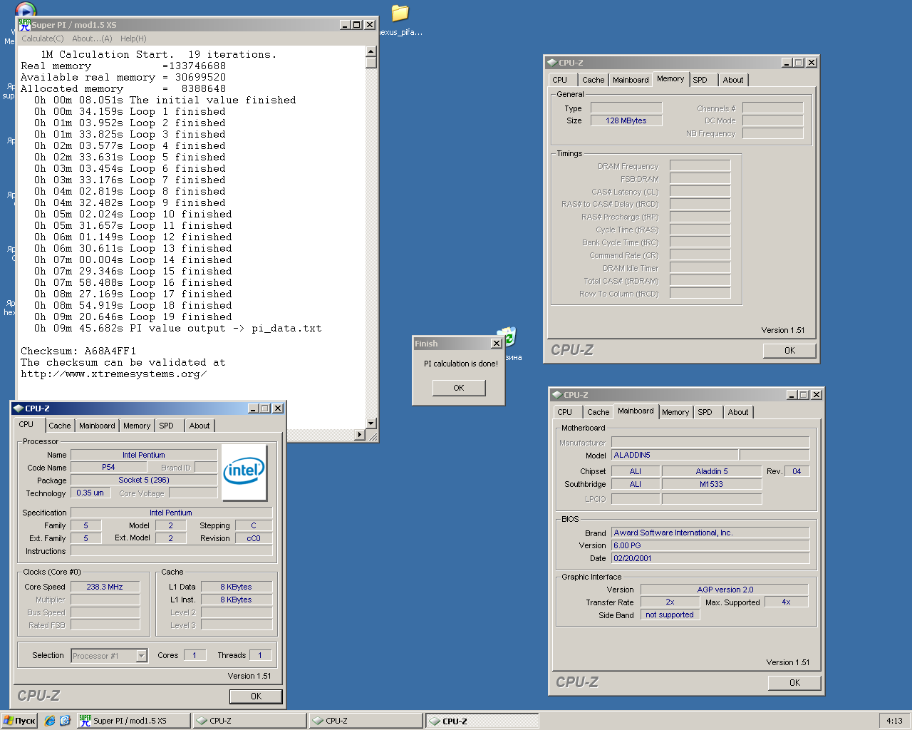Screen dimensions: 912x730
Task: Click the http://www.xtremesystems.org/ text
Action: pyautogui.click(x=114, y=374)
